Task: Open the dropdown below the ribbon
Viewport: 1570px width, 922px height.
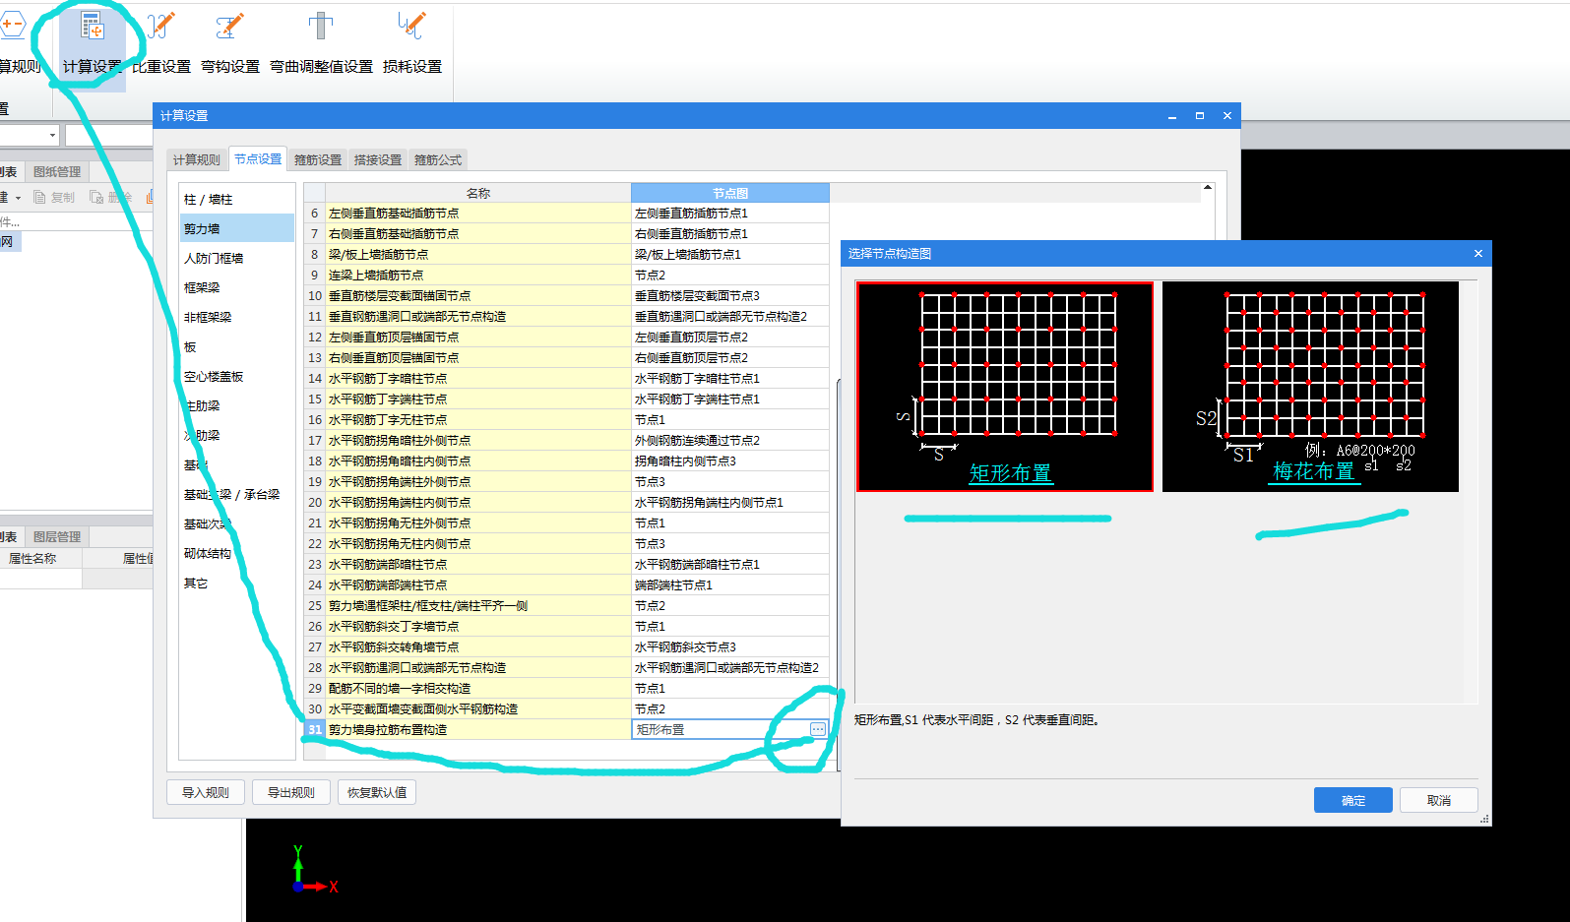Action: tap(52, 135)
